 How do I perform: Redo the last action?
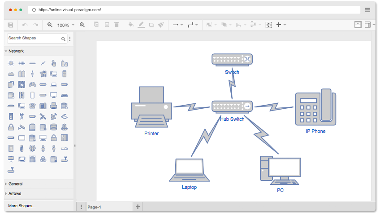click(x=36, y=25)
